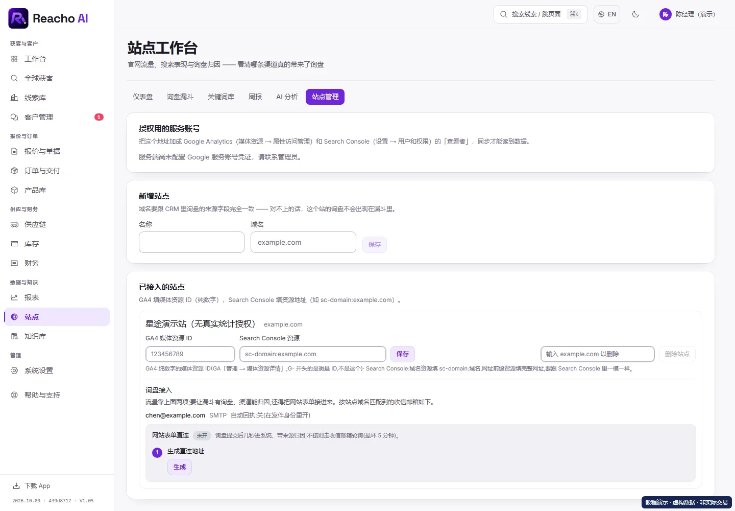Click the 线索库 sidebar icon
This screenshot has width=735, height=511.
(14, 98)
